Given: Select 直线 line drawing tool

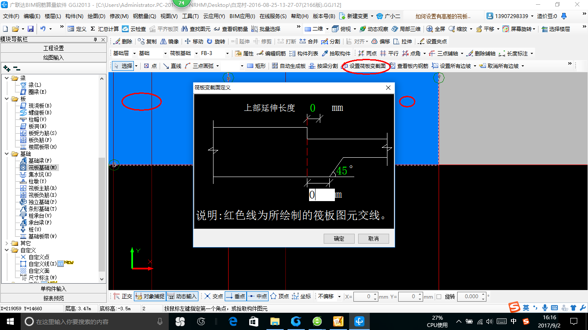Looking at the screenshot, I should [x=172, y=66].
